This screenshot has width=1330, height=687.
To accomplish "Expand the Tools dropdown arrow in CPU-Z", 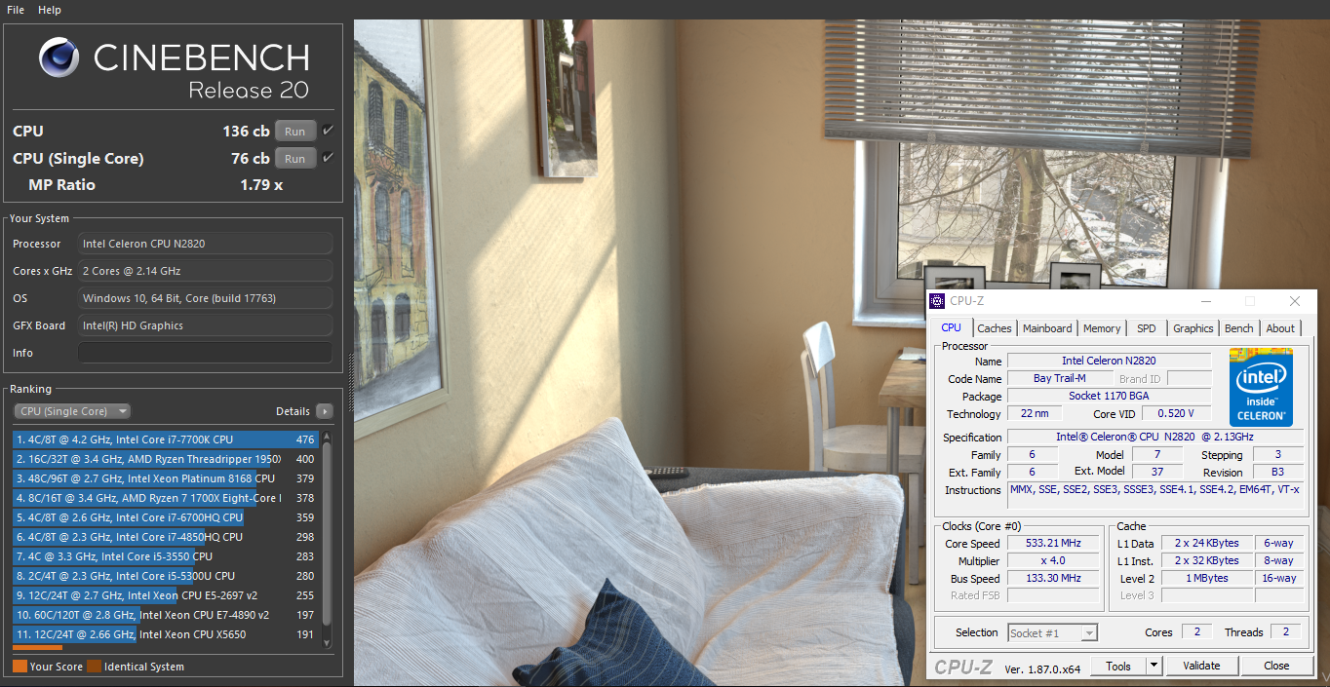I will [x=1154, y=666].
